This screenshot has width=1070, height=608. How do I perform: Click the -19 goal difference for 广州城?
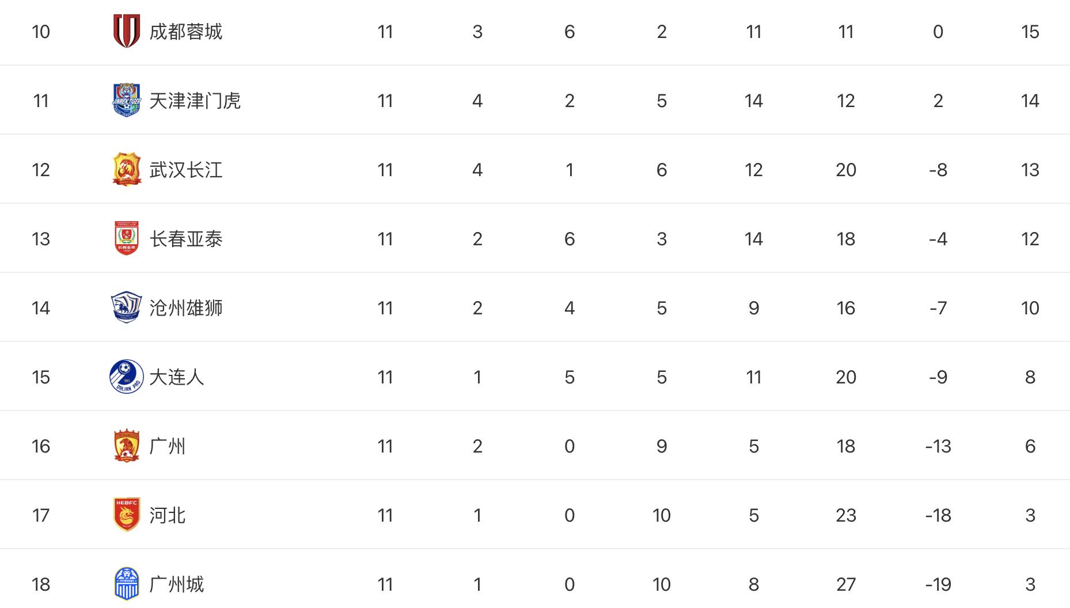click(938, 584)
